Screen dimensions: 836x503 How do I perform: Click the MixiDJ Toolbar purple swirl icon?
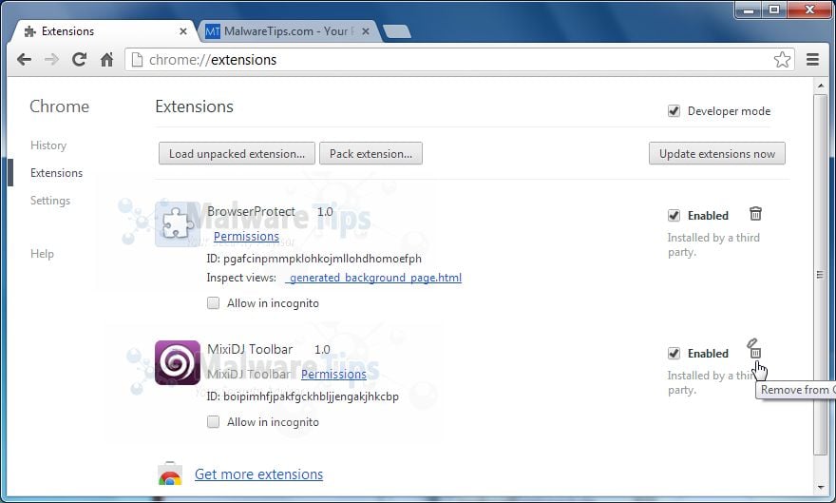point(178,362)
